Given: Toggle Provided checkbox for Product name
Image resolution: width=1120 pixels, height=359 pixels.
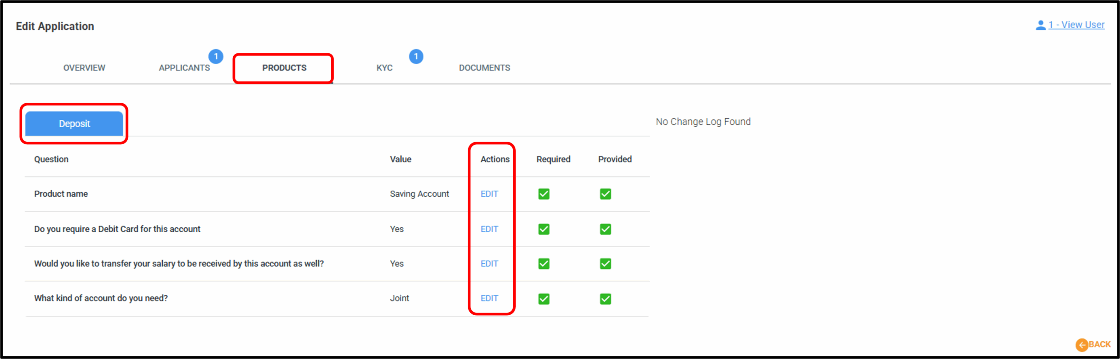Looking at the screenshot, I should click(605, 194).
